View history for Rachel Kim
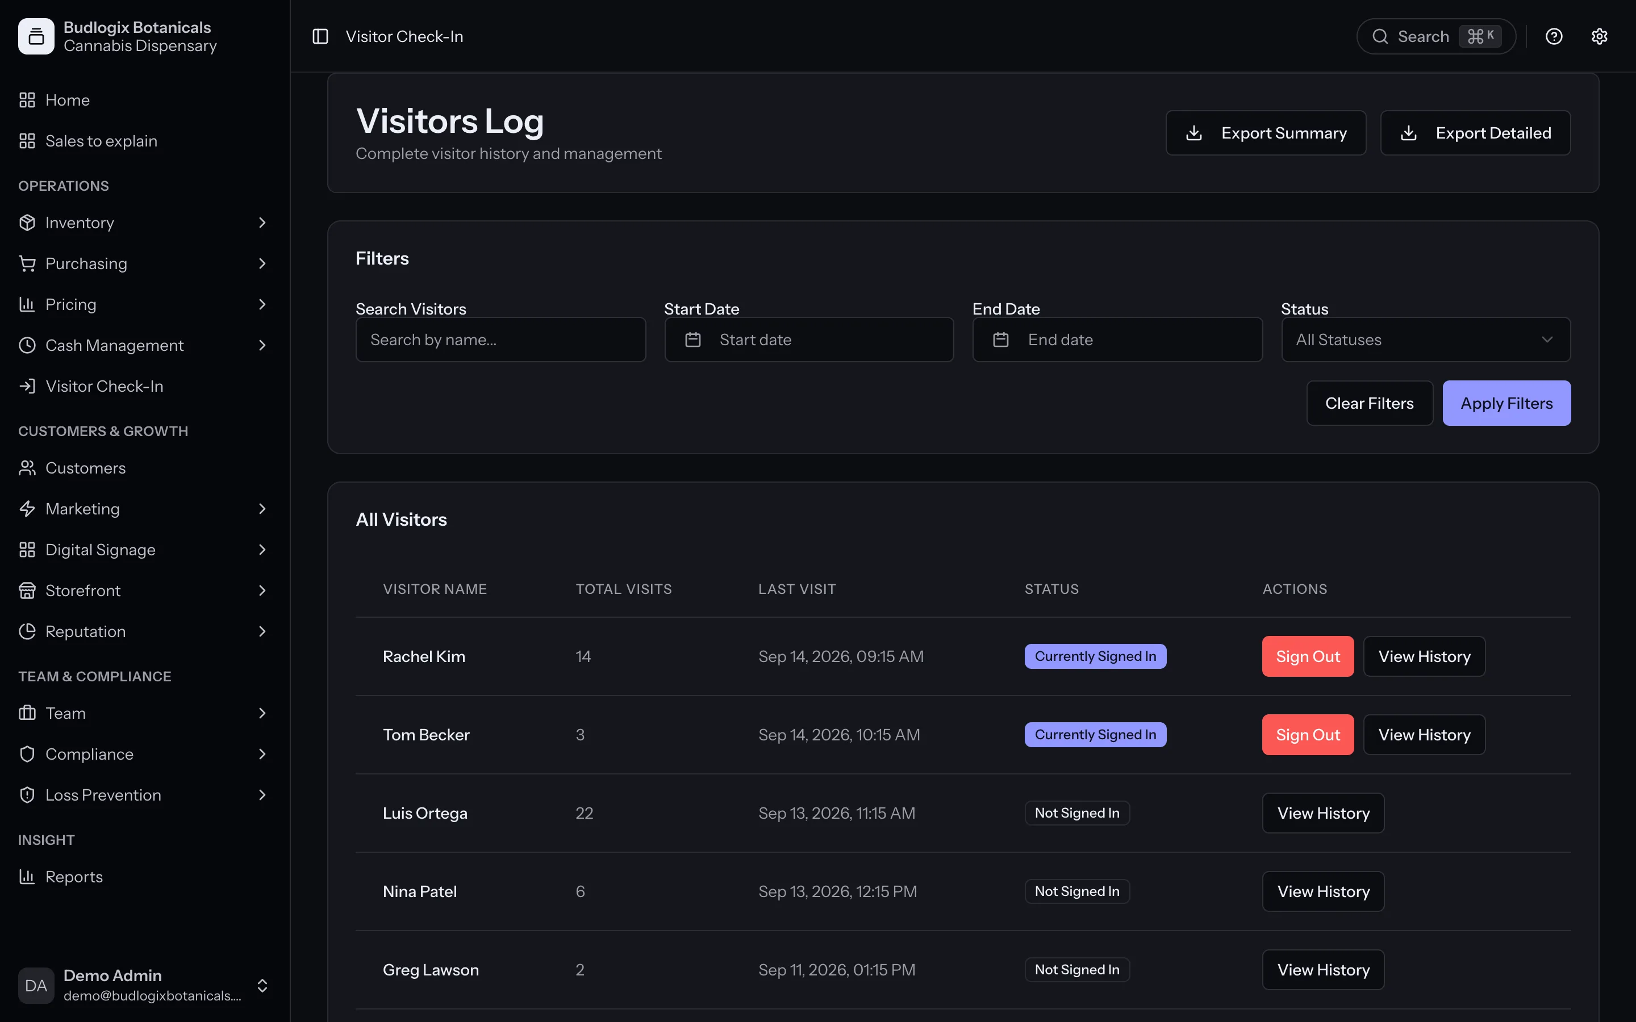 (x=1424, y=656)
